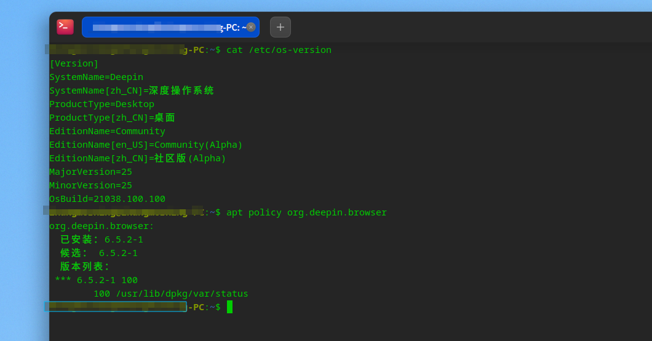Click the red terminal app icon
652x341 pixels.
click(65, 27)
